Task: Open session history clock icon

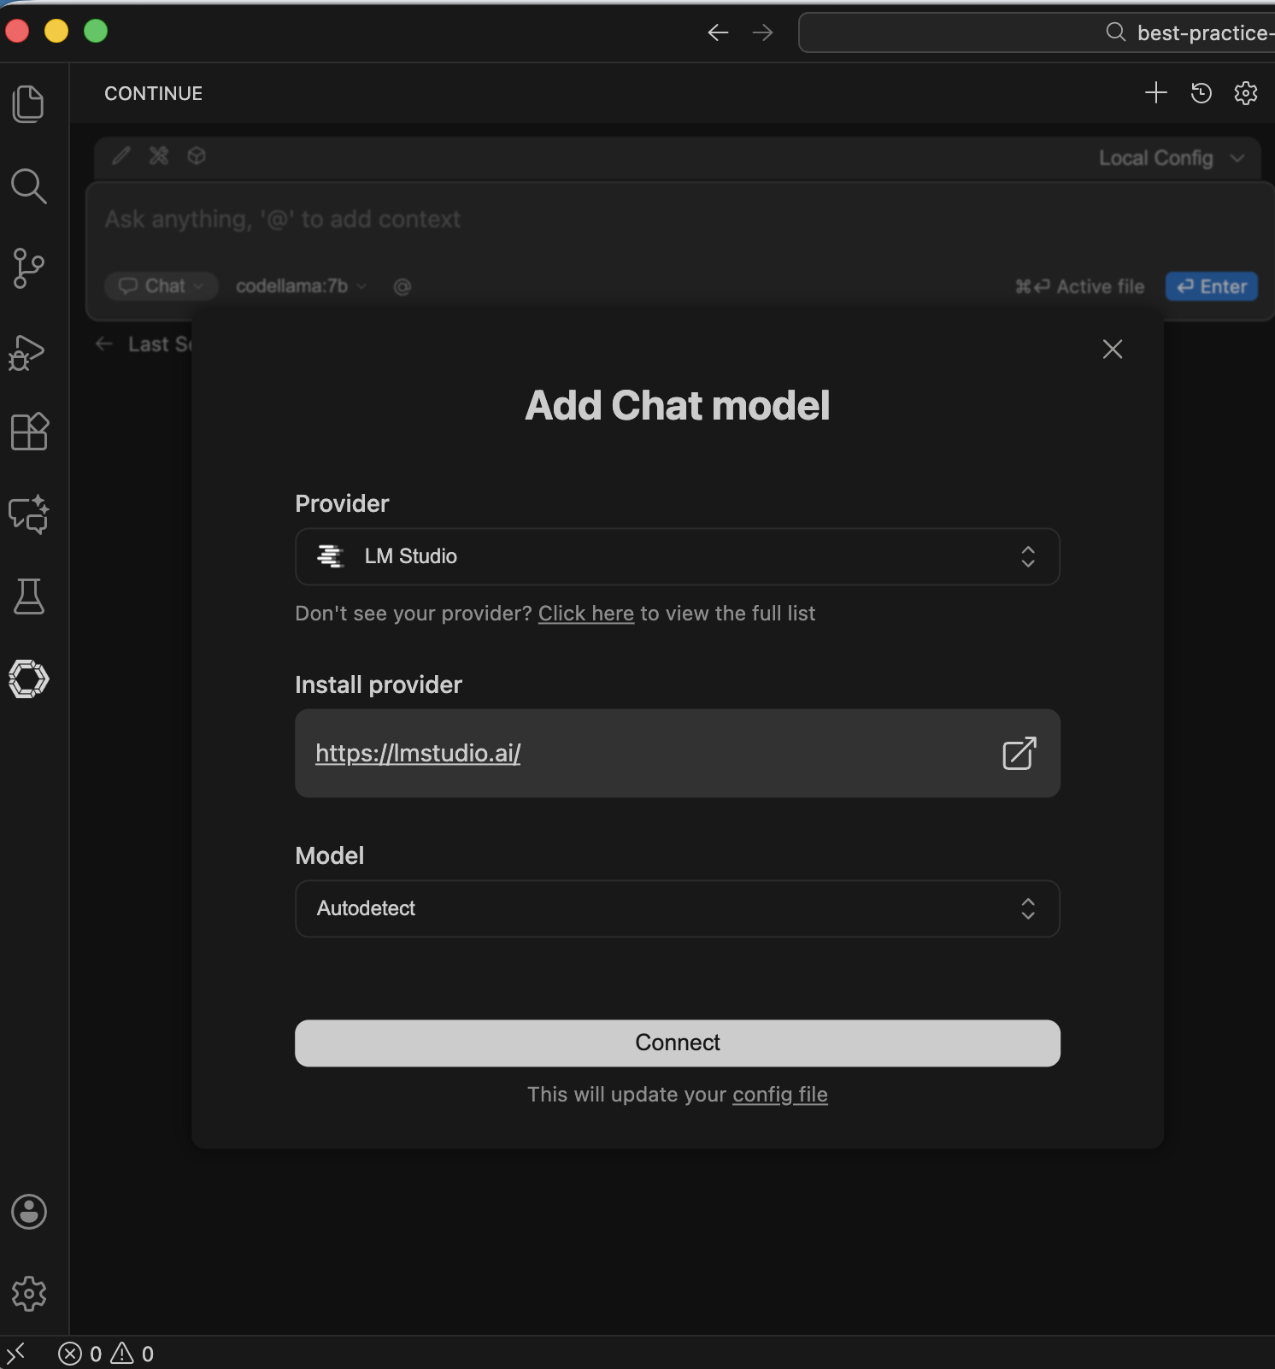Action: tap(1201, 93)
